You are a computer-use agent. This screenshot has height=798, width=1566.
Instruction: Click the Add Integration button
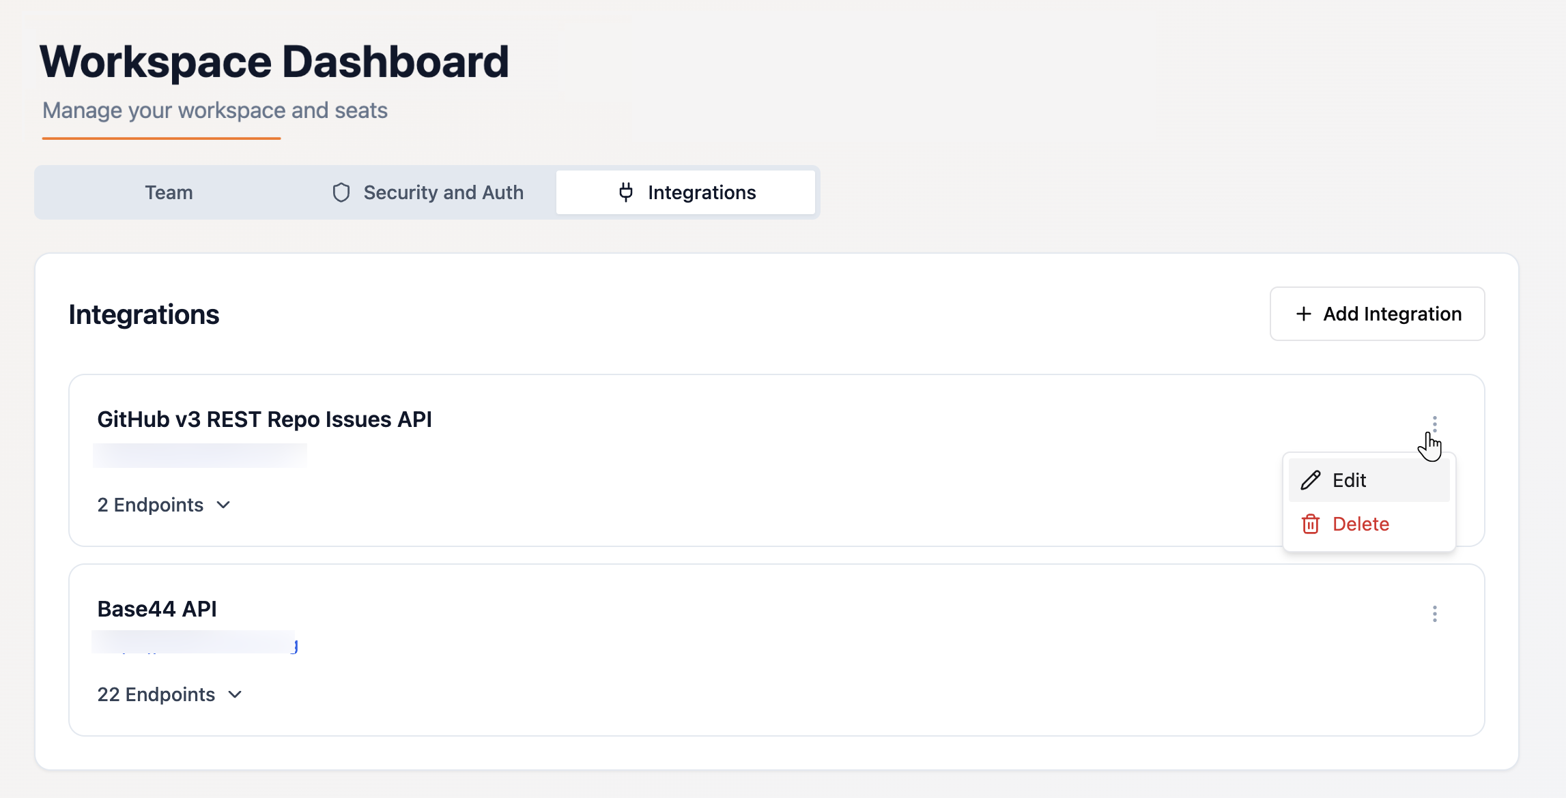click(x=1377, y=314)
